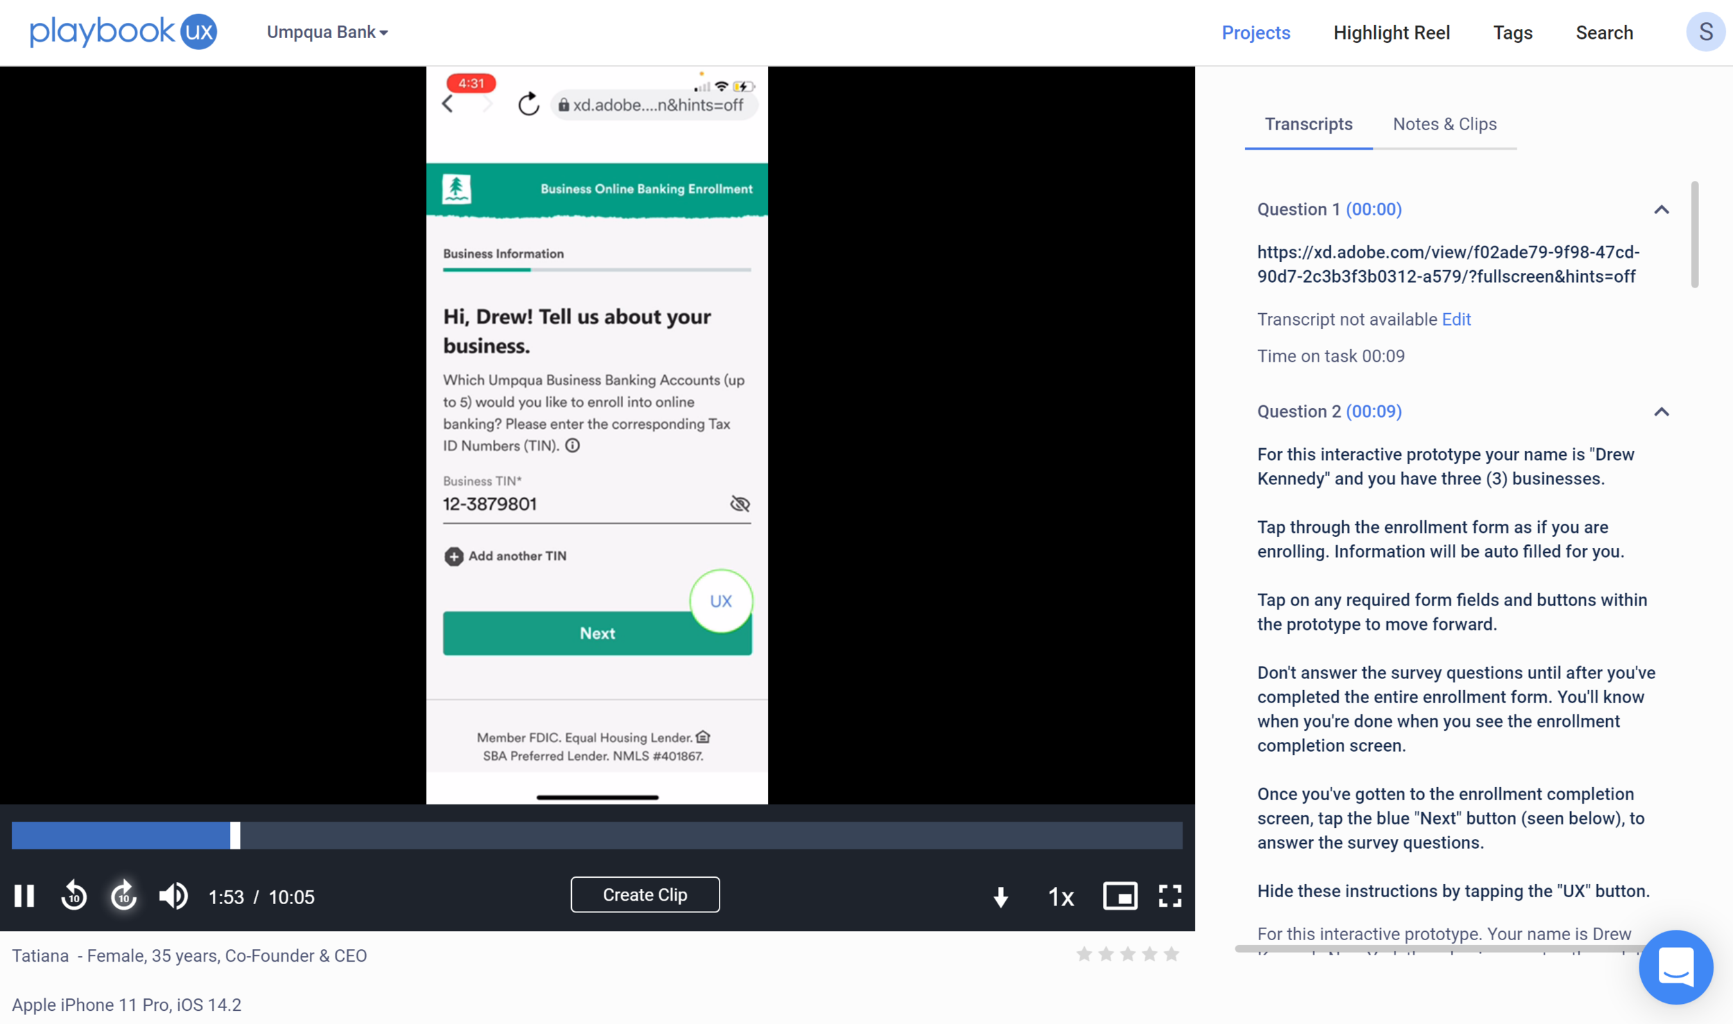Collapse the Question 2 section
The height and width of the screenshot is (1024, 1733).
point(1661,412)
